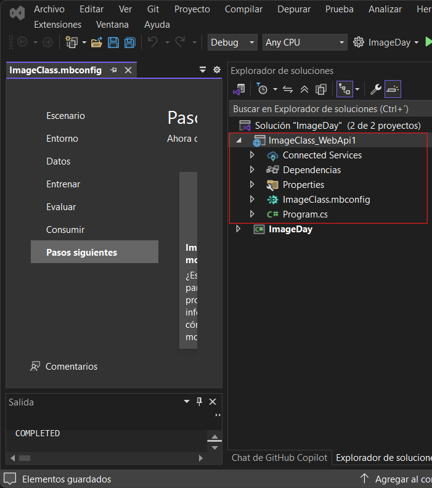
Task: Click the ImageDay startup project gear icon
Action: coord(359,42)
